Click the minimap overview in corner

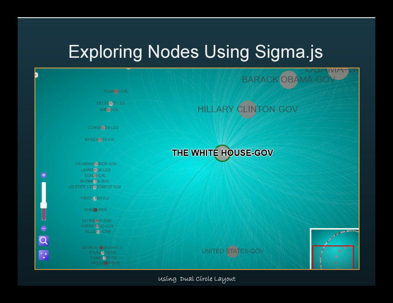click(335, 249)
